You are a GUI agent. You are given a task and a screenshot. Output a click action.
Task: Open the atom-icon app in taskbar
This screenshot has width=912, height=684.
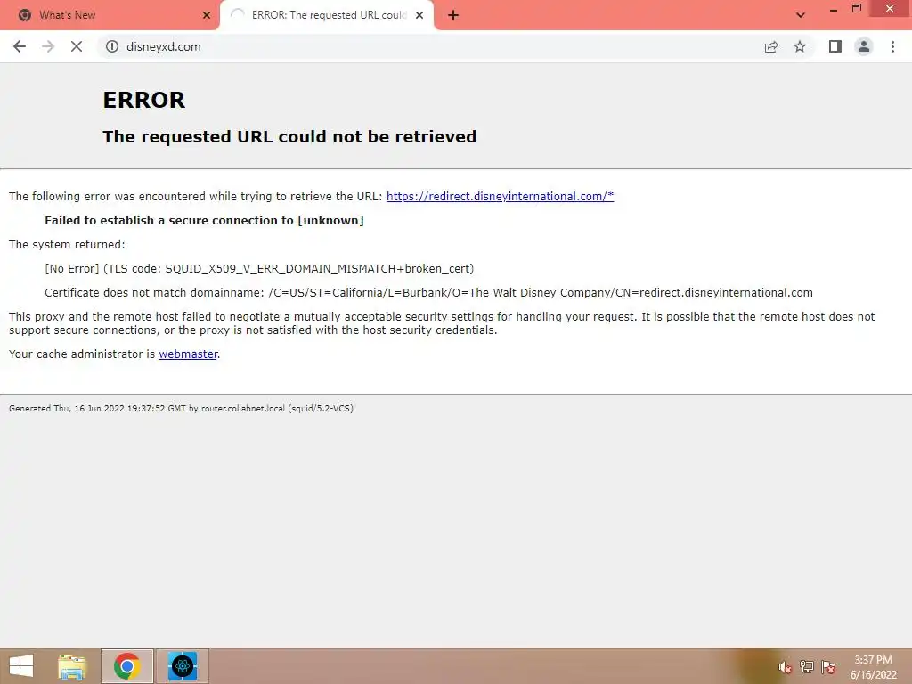coord(182,666)
